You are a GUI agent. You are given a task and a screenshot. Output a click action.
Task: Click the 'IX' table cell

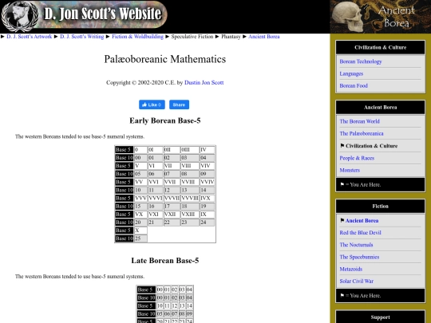[207, 215]
